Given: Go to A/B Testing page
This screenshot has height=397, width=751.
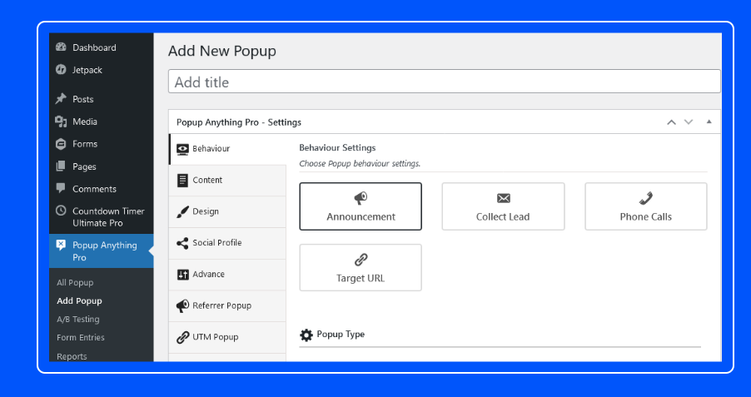Looking at the screenshot, I should (78, 319).
